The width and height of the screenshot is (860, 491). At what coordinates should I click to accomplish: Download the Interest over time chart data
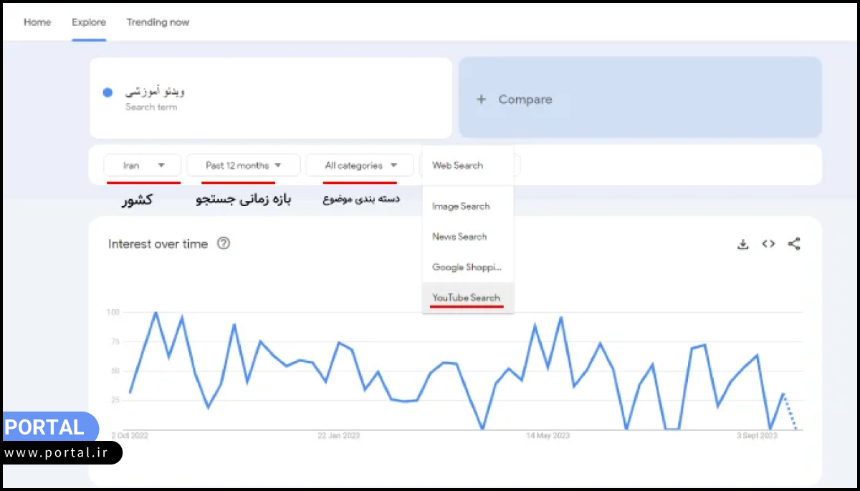point(742,244)
